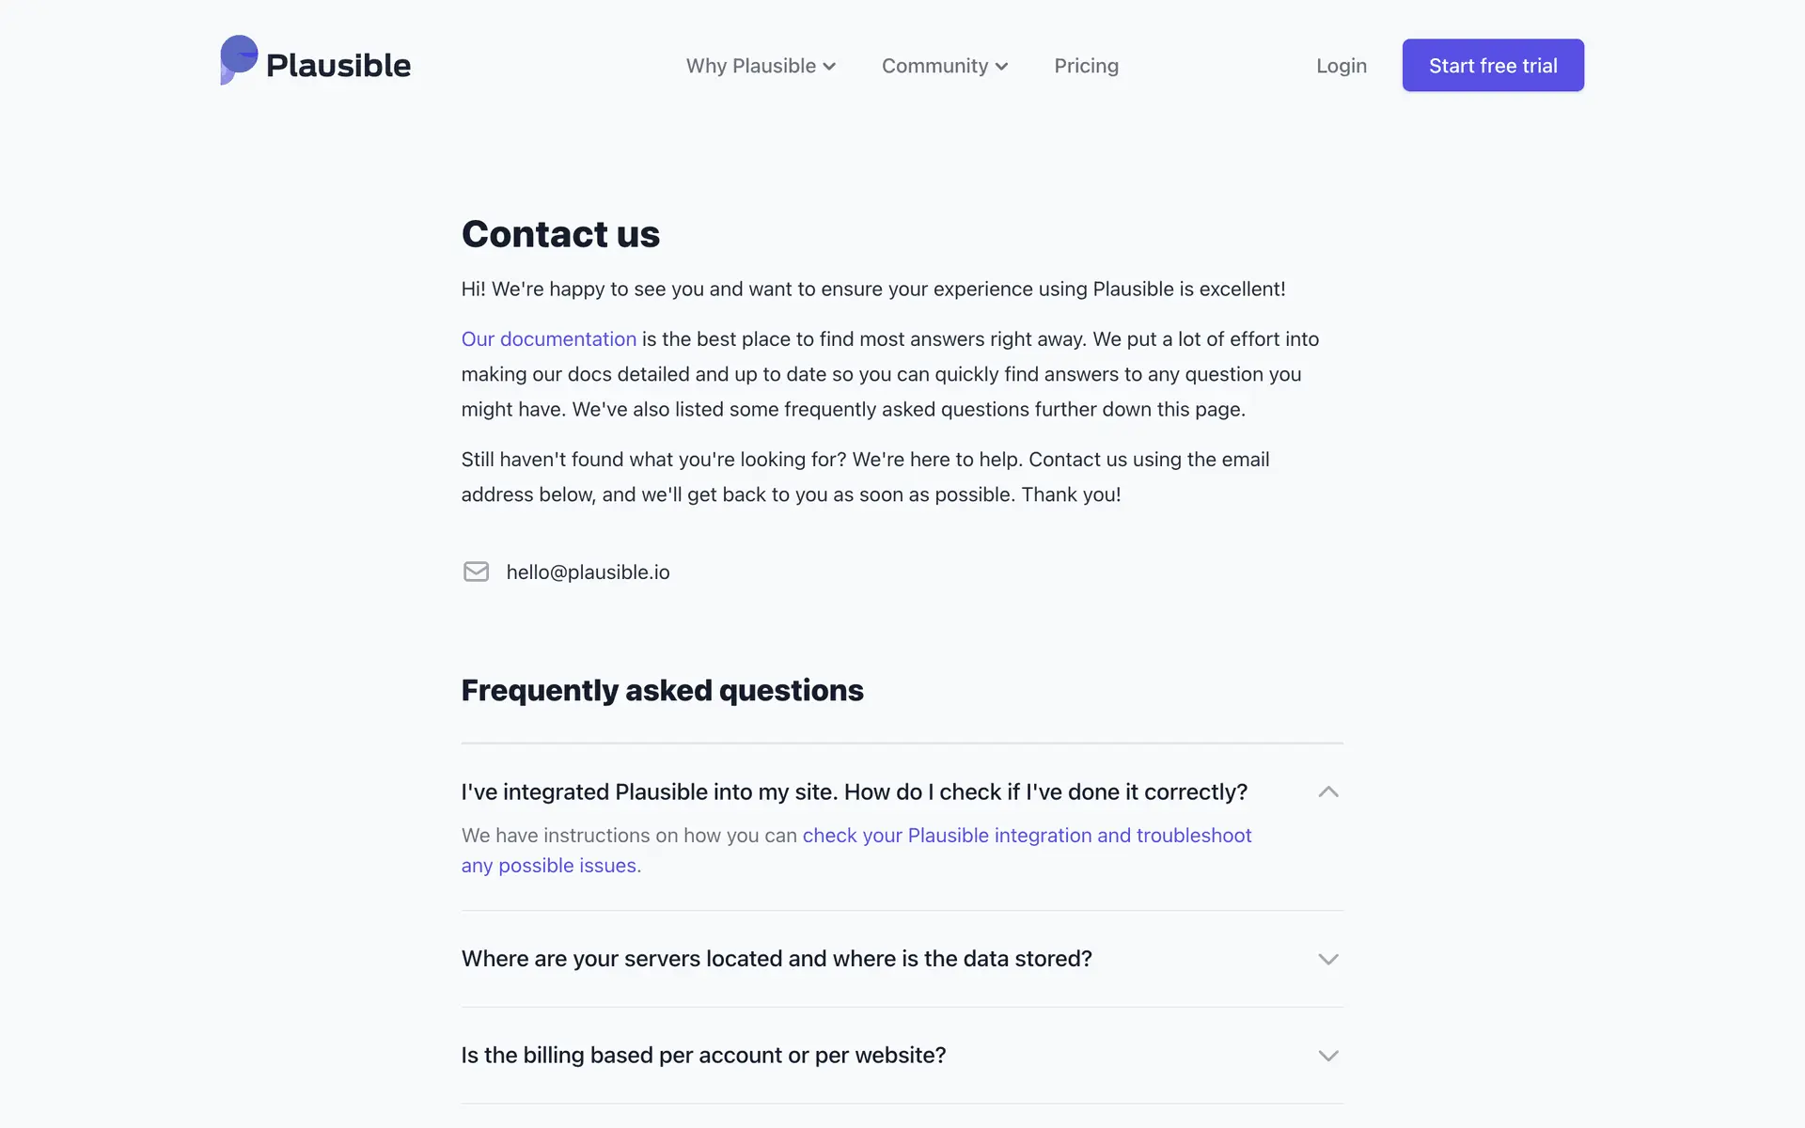Collapse the integration check question using its up chevron
This screenshot has height=1128, width=1805.
[1327, 792]
